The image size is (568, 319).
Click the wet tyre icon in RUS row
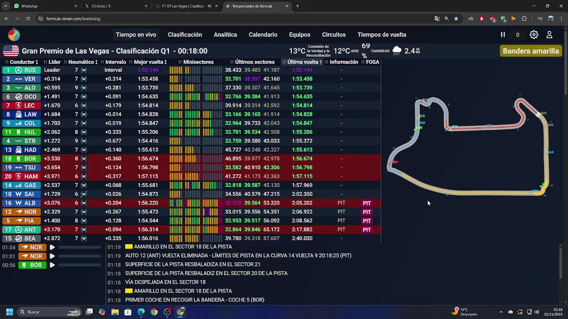[x=84, y=70]
